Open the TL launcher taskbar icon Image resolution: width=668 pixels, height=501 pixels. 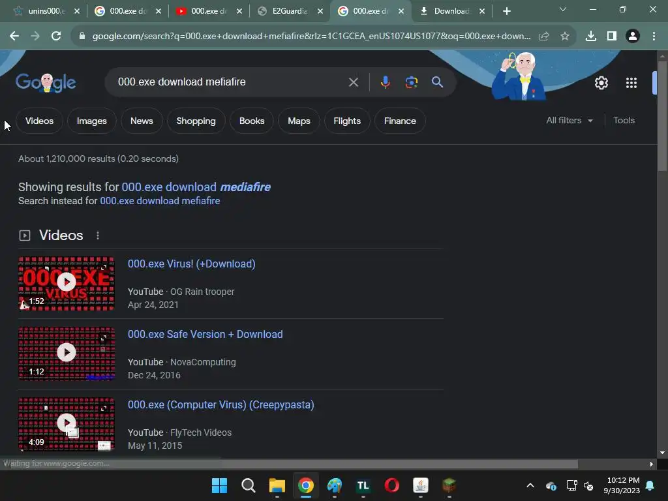[363, 485]
